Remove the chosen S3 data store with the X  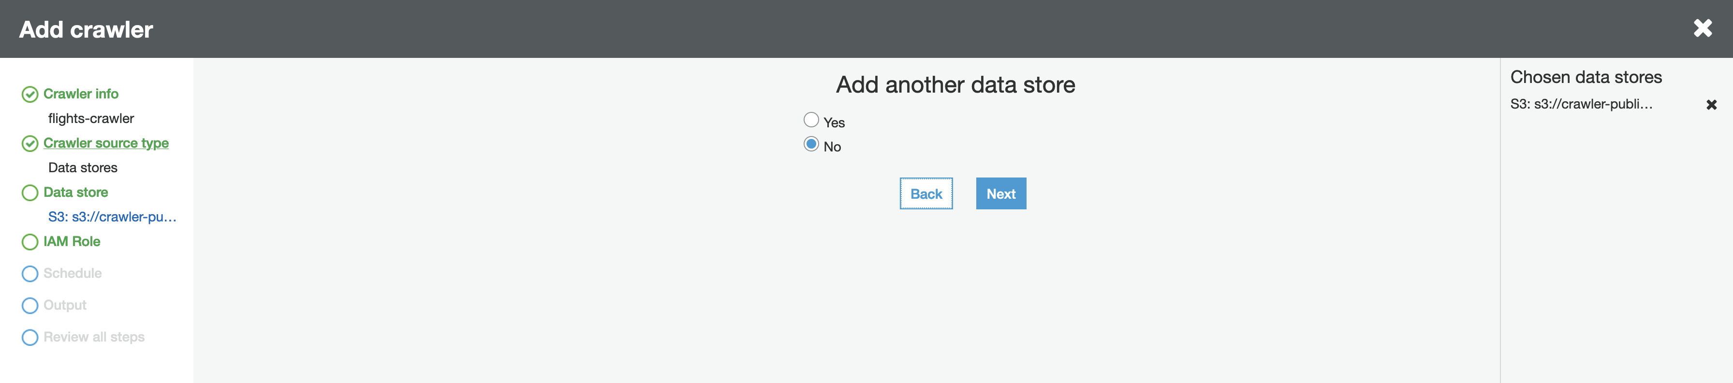pyautogui.click(x=1711, y=105)
